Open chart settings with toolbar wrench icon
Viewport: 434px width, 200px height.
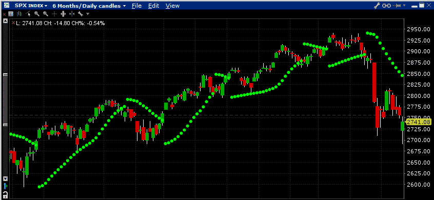click(x=81, y=13)
